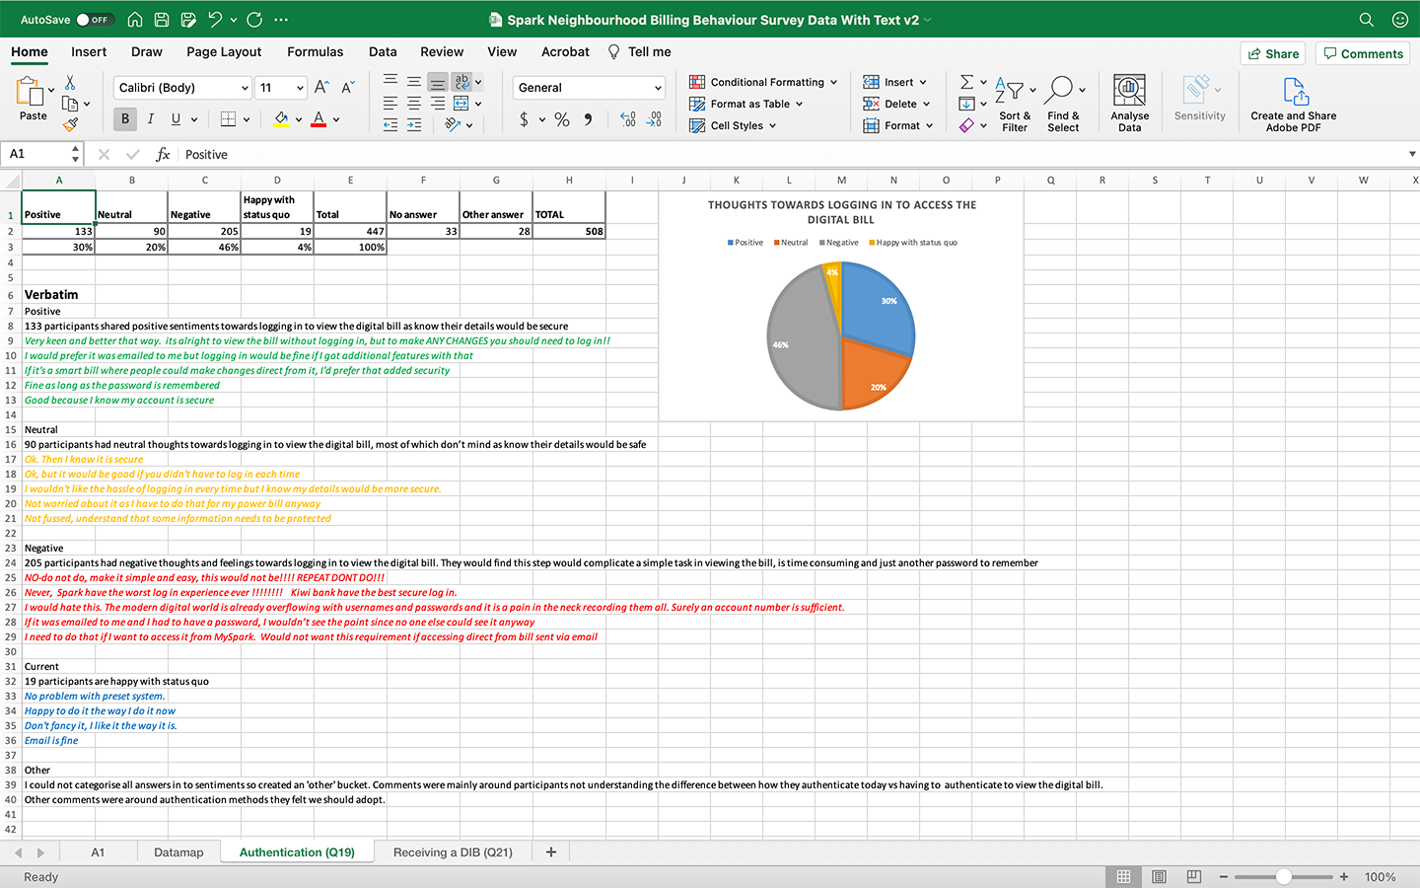Click Tell me search help
The width and height of the screenshot is (1420, 888).
pos(639,51)
